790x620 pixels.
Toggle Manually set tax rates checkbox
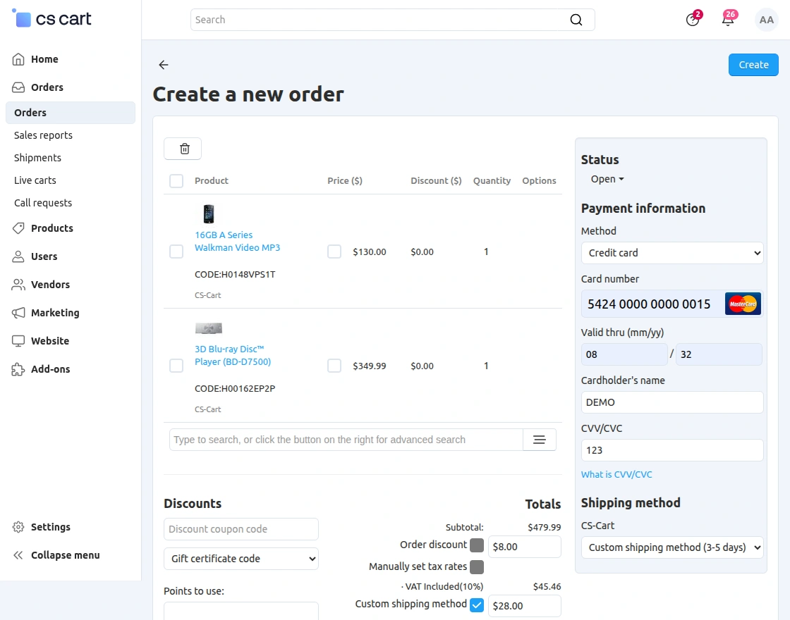[x=477, y=567]
